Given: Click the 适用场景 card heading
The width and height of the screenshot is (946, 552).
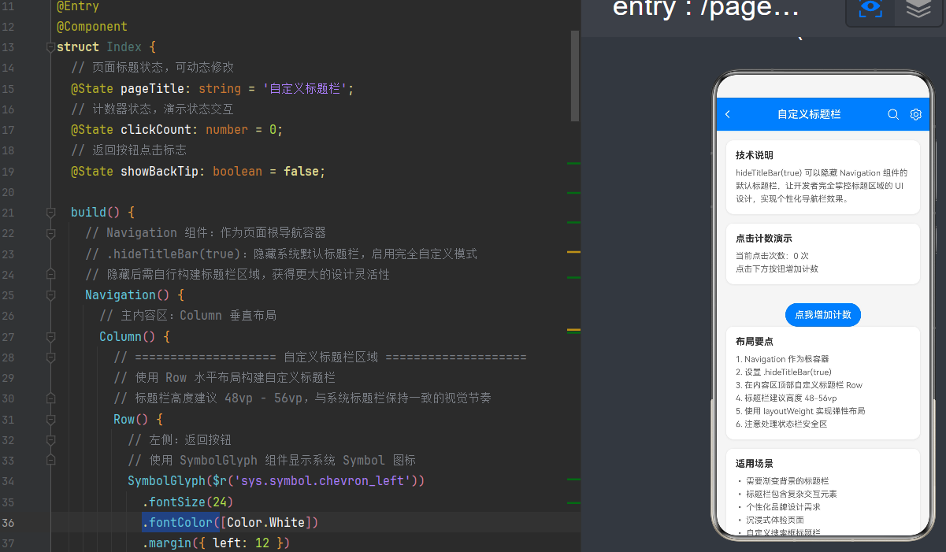Looking at the screenshot, I should coord(755,463).
